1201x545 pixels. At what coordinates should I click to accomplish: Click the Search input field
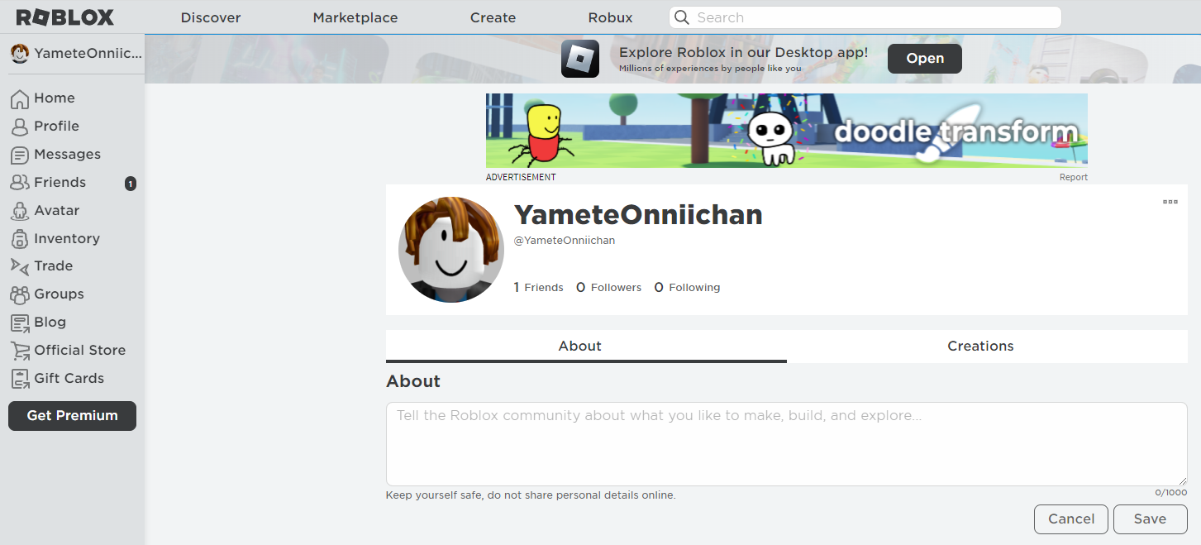click(865, 17)
